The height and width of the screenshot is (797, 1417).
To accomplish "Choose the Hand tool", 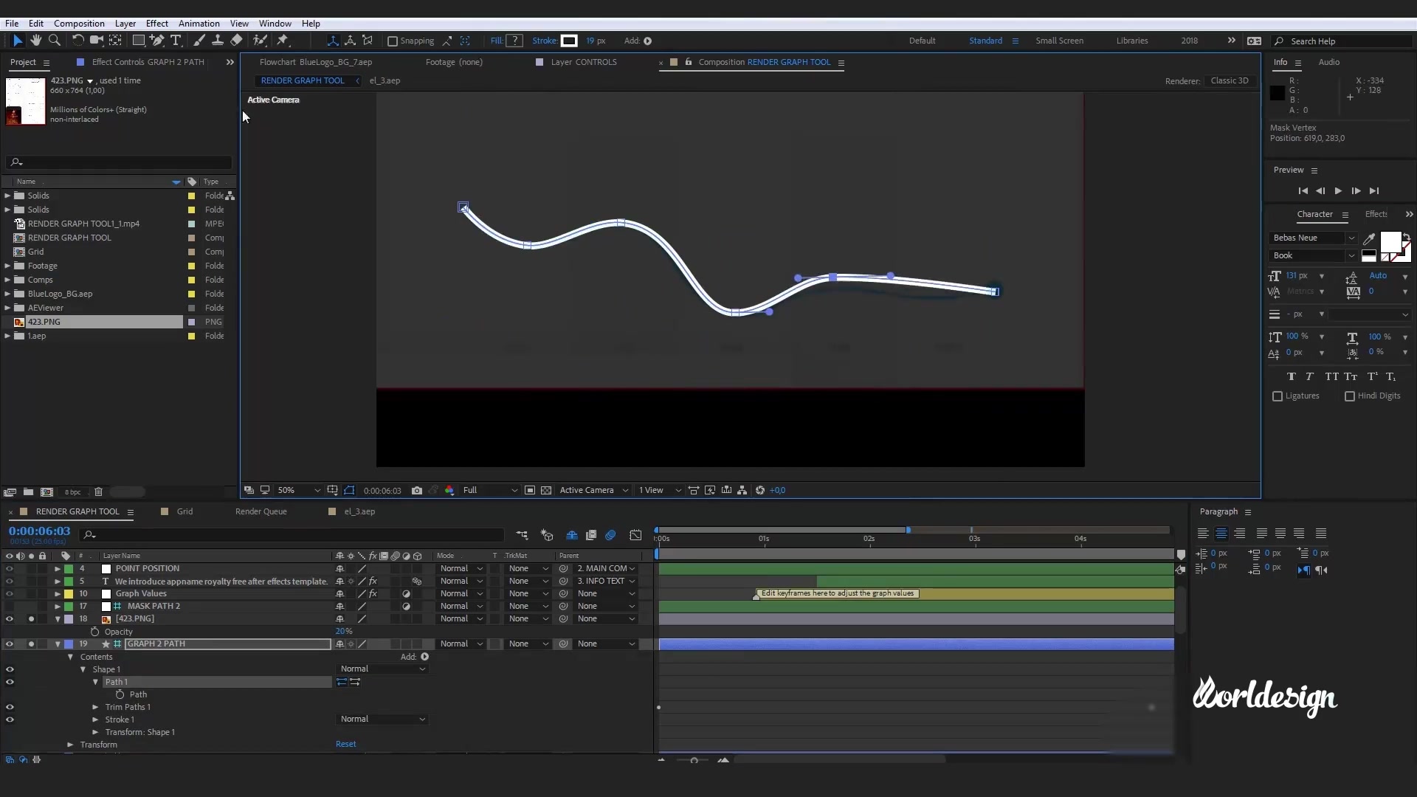I will coord(36,41).
